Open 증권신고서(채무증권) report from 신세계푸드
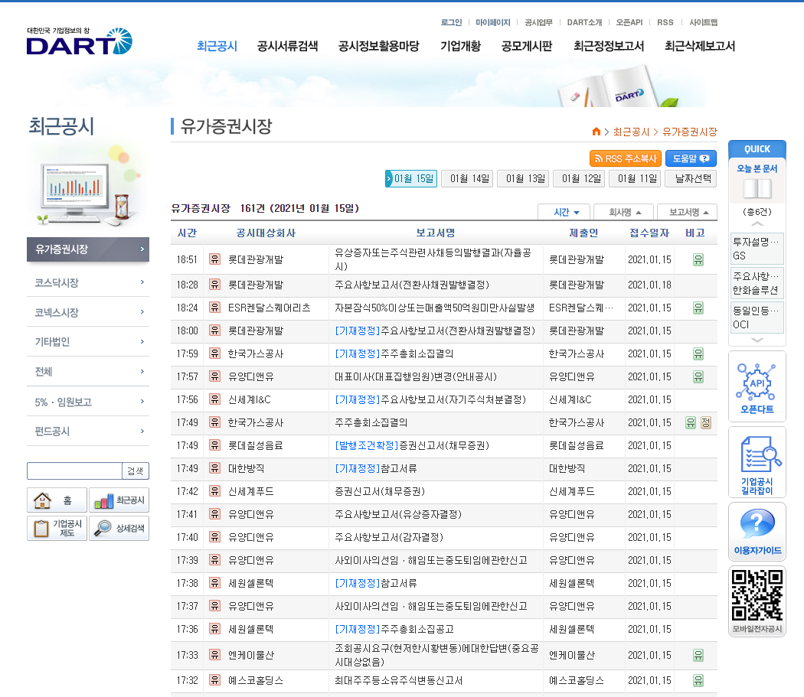 (x=380, y=491)
